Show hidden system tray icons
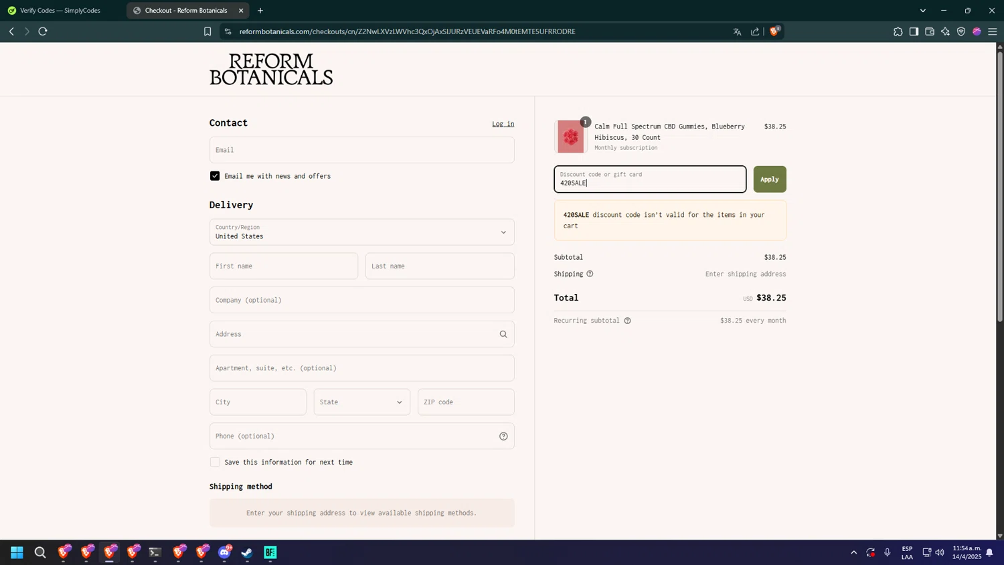The image size is (1004, 565). pyautogui.click(x=853, y=552)
